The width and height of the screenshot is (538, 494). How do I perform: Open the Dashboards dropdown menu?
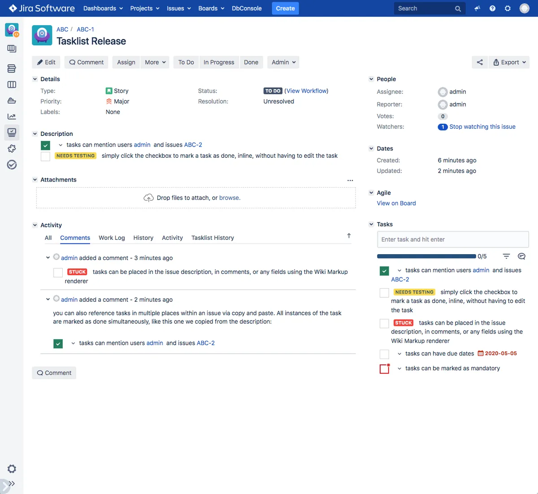pos(103,9)
